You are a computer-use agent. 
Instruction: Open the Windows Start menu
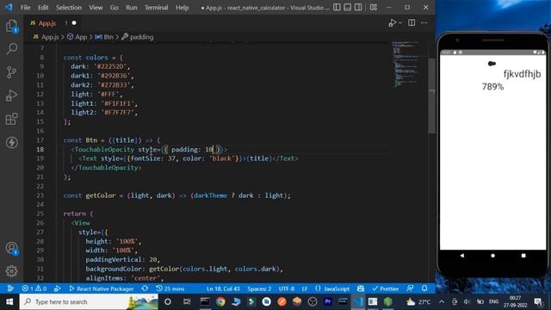point(9,301)
